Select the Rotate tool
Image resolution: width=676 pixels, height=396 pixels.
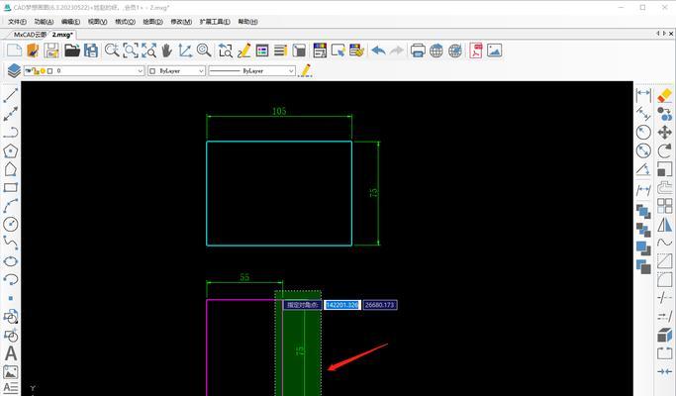665,150
